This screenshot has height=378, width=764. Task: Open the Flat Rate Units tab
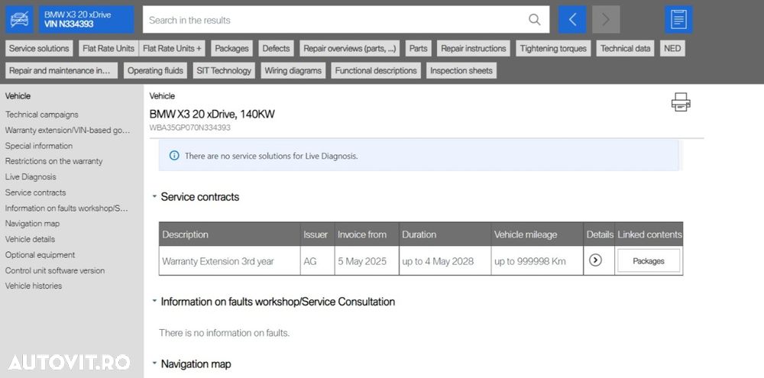(x=108, y=48)
